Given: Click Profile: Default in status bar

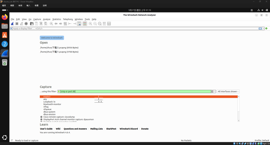Looking at the screenshot, I should (262, 141).
